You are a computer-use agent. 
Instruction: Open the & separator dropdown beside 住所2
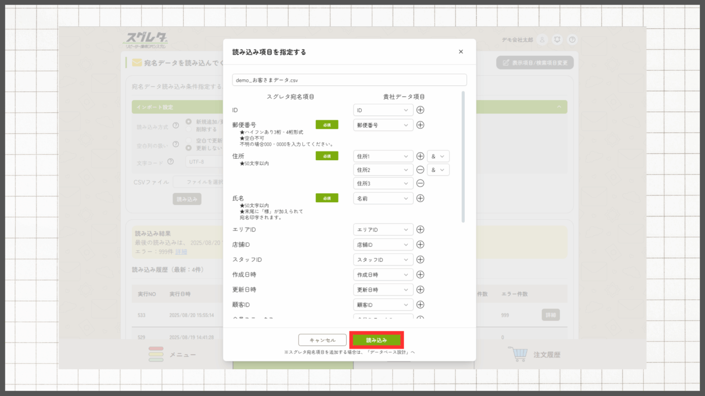(x=438, y=170)
